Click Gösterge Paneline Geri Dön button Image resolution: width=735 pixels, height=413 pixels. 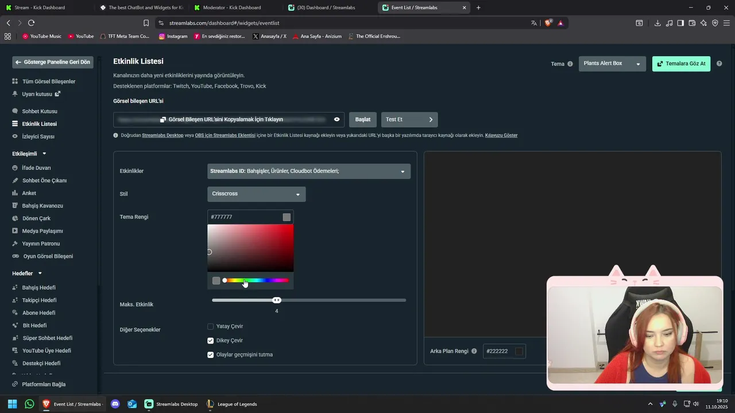53,62
